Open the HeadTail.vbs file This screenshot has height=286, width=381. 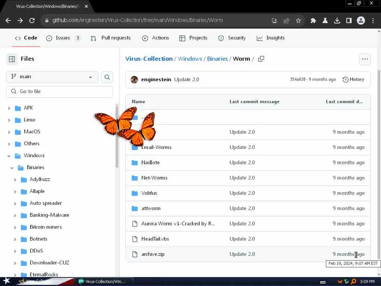[155, 239]
